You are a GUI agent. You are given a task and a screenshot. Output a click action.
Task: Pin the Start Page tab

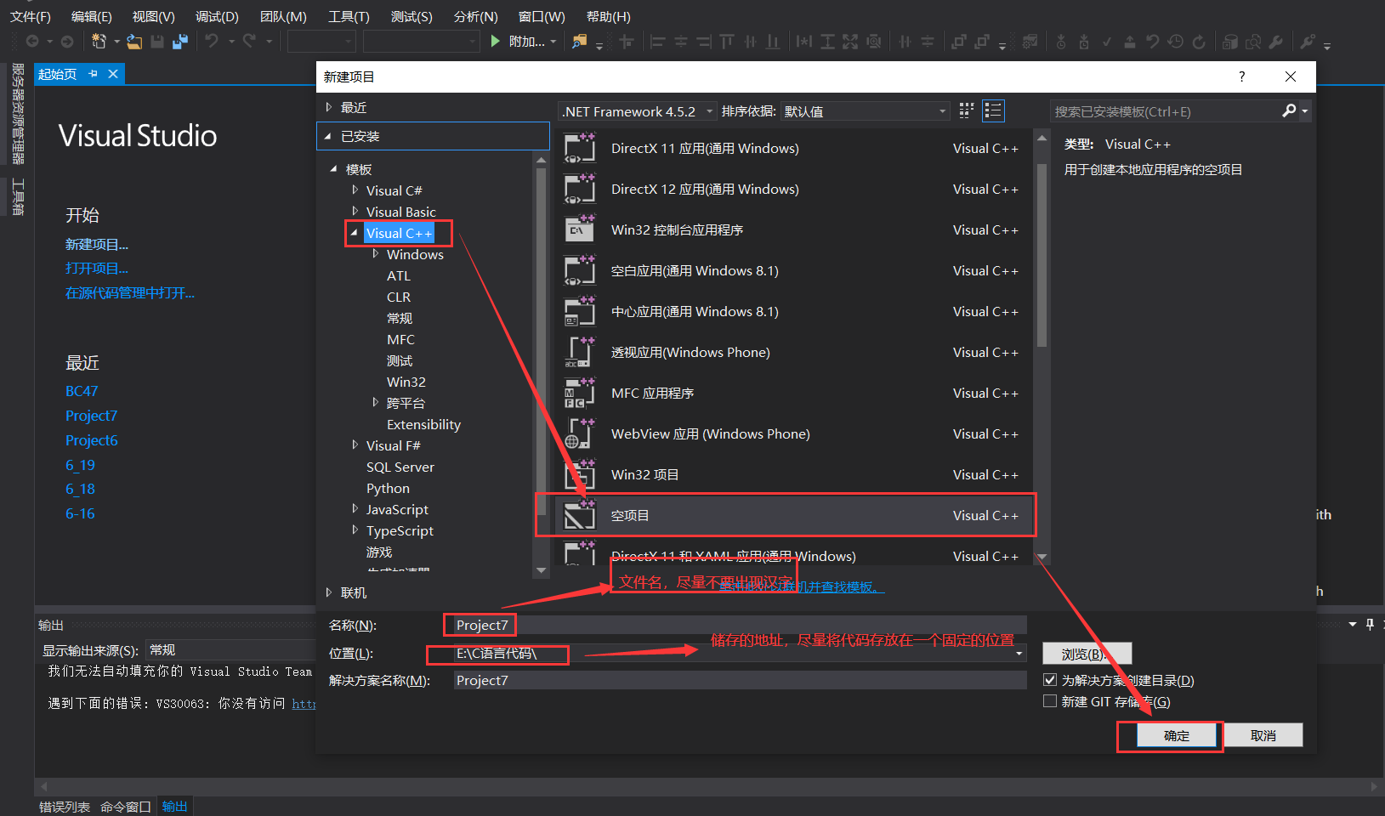tap(93, 74)
